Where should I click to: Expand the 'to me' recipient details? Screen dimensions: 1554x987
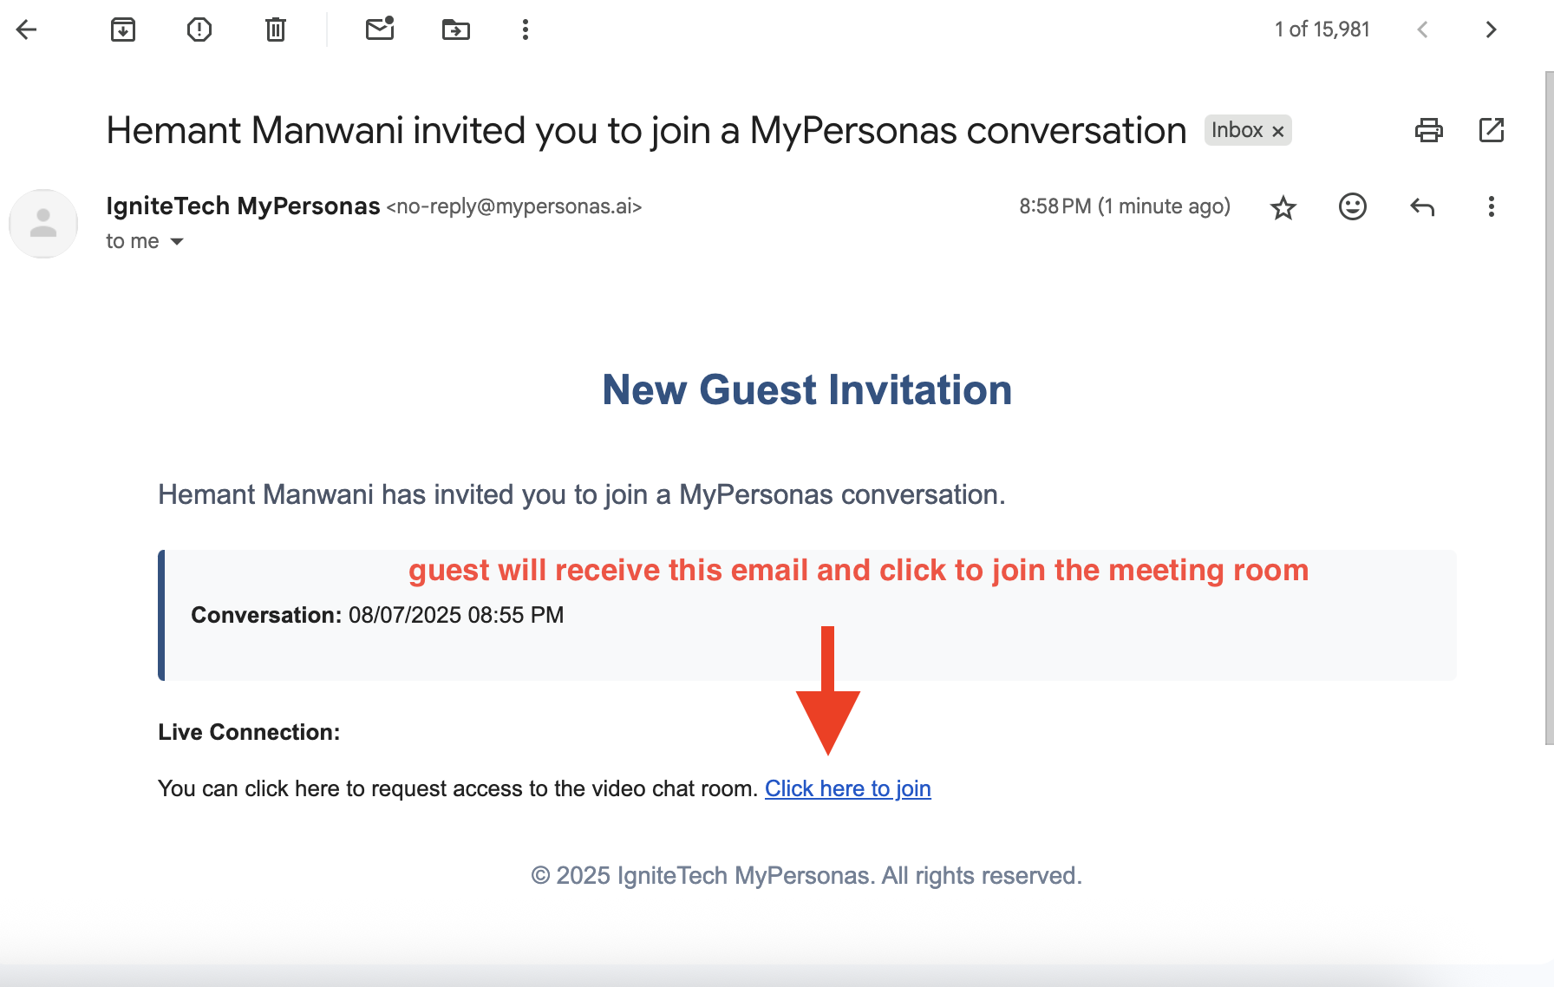click(177, 241)
